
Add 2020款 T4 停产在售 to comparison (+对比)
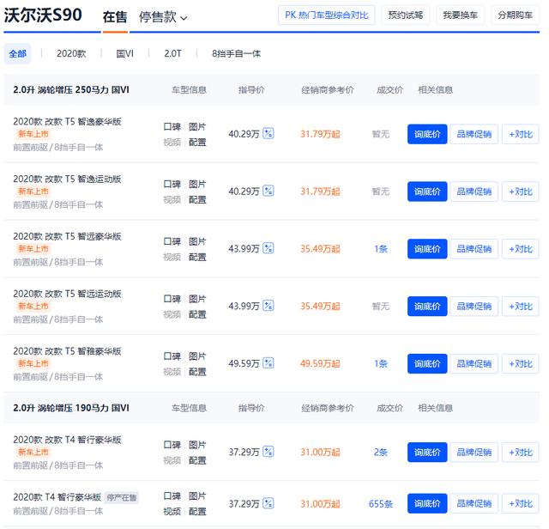coord(521,503)
